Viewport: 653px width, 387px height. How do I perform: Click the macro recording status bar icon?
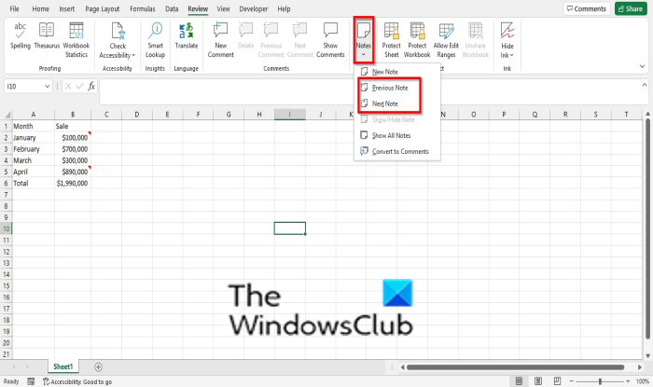pyautogui.click(x=31, y=381)
